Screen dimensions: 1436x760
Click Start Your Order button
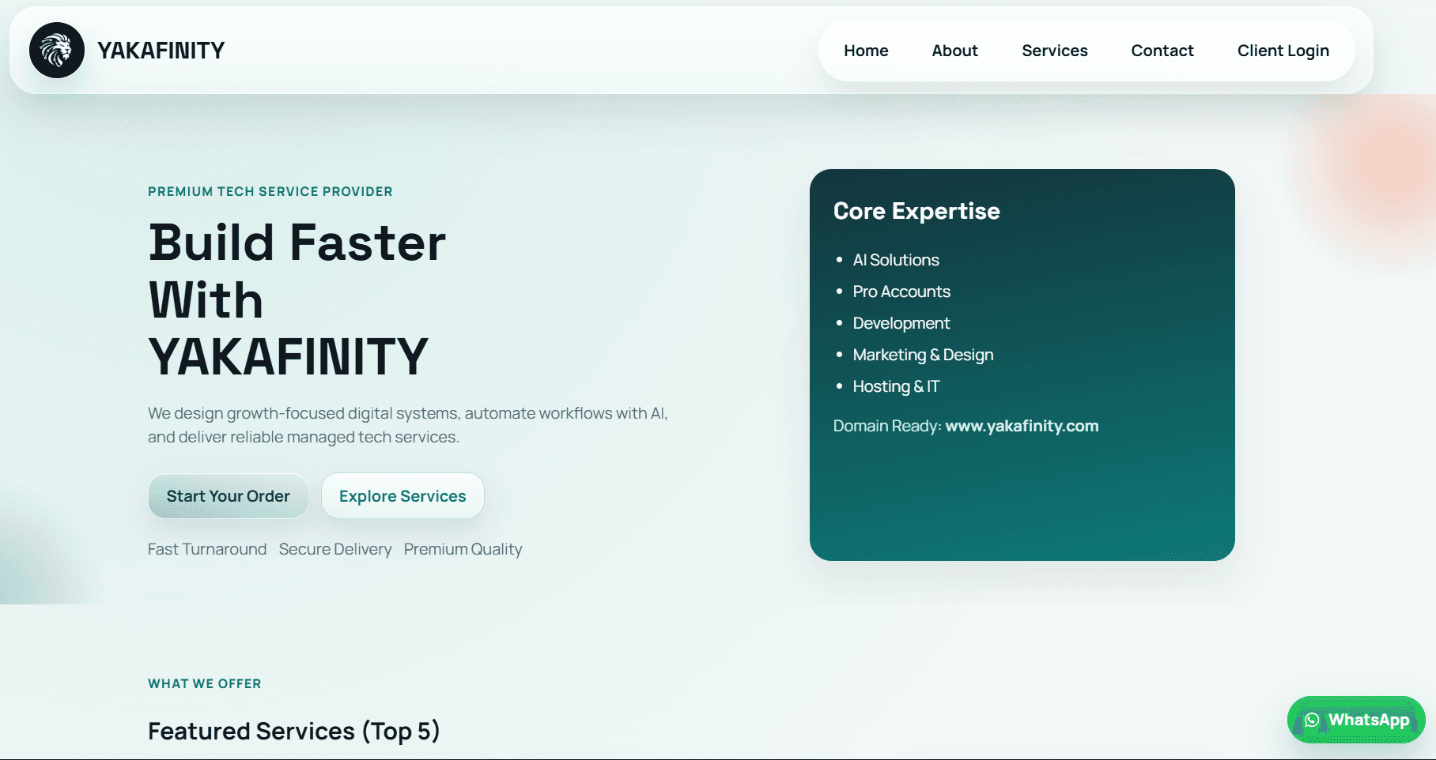[228, 496]
